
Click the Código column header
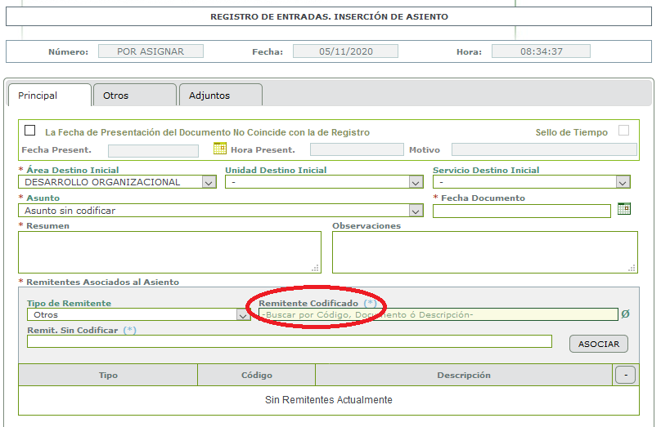[256, 375]
